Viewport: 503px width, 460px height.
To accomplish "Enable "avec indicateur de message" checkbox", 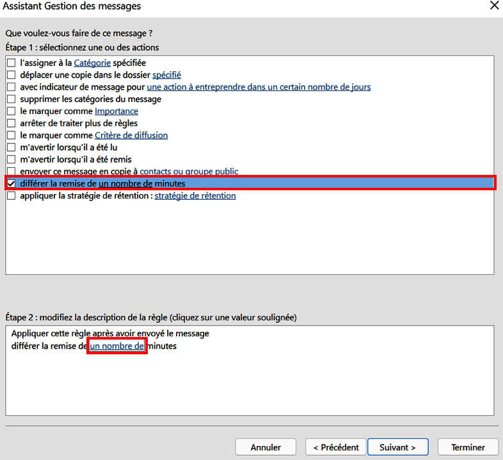I will click(12, 87).
